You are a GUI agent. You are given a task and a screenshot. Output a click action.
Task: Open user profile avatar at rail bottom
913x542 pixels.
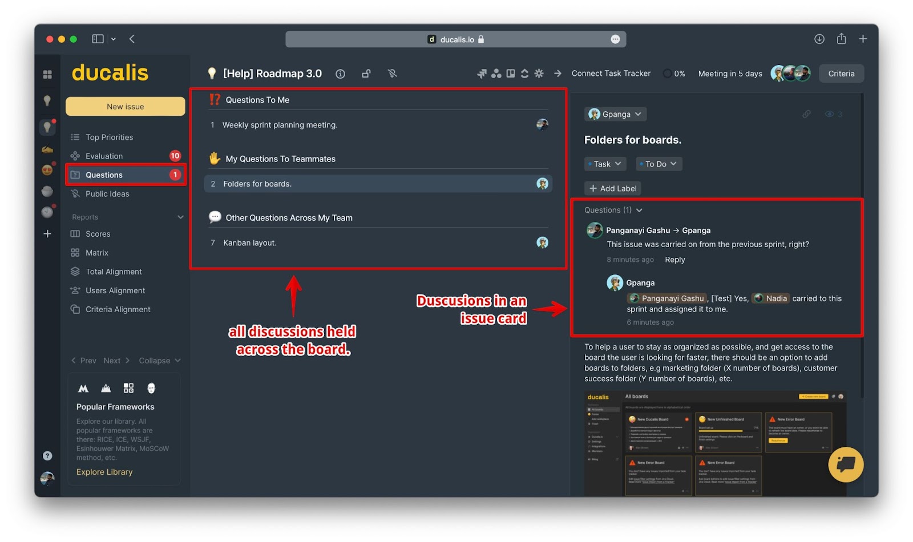(47, 478)
